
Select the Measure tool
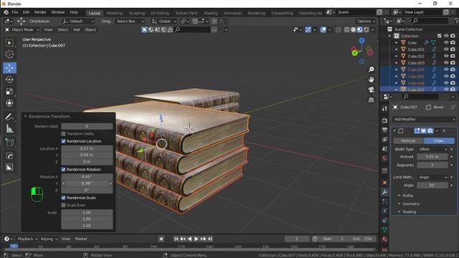pyautogui.click(x=9, y=128)
